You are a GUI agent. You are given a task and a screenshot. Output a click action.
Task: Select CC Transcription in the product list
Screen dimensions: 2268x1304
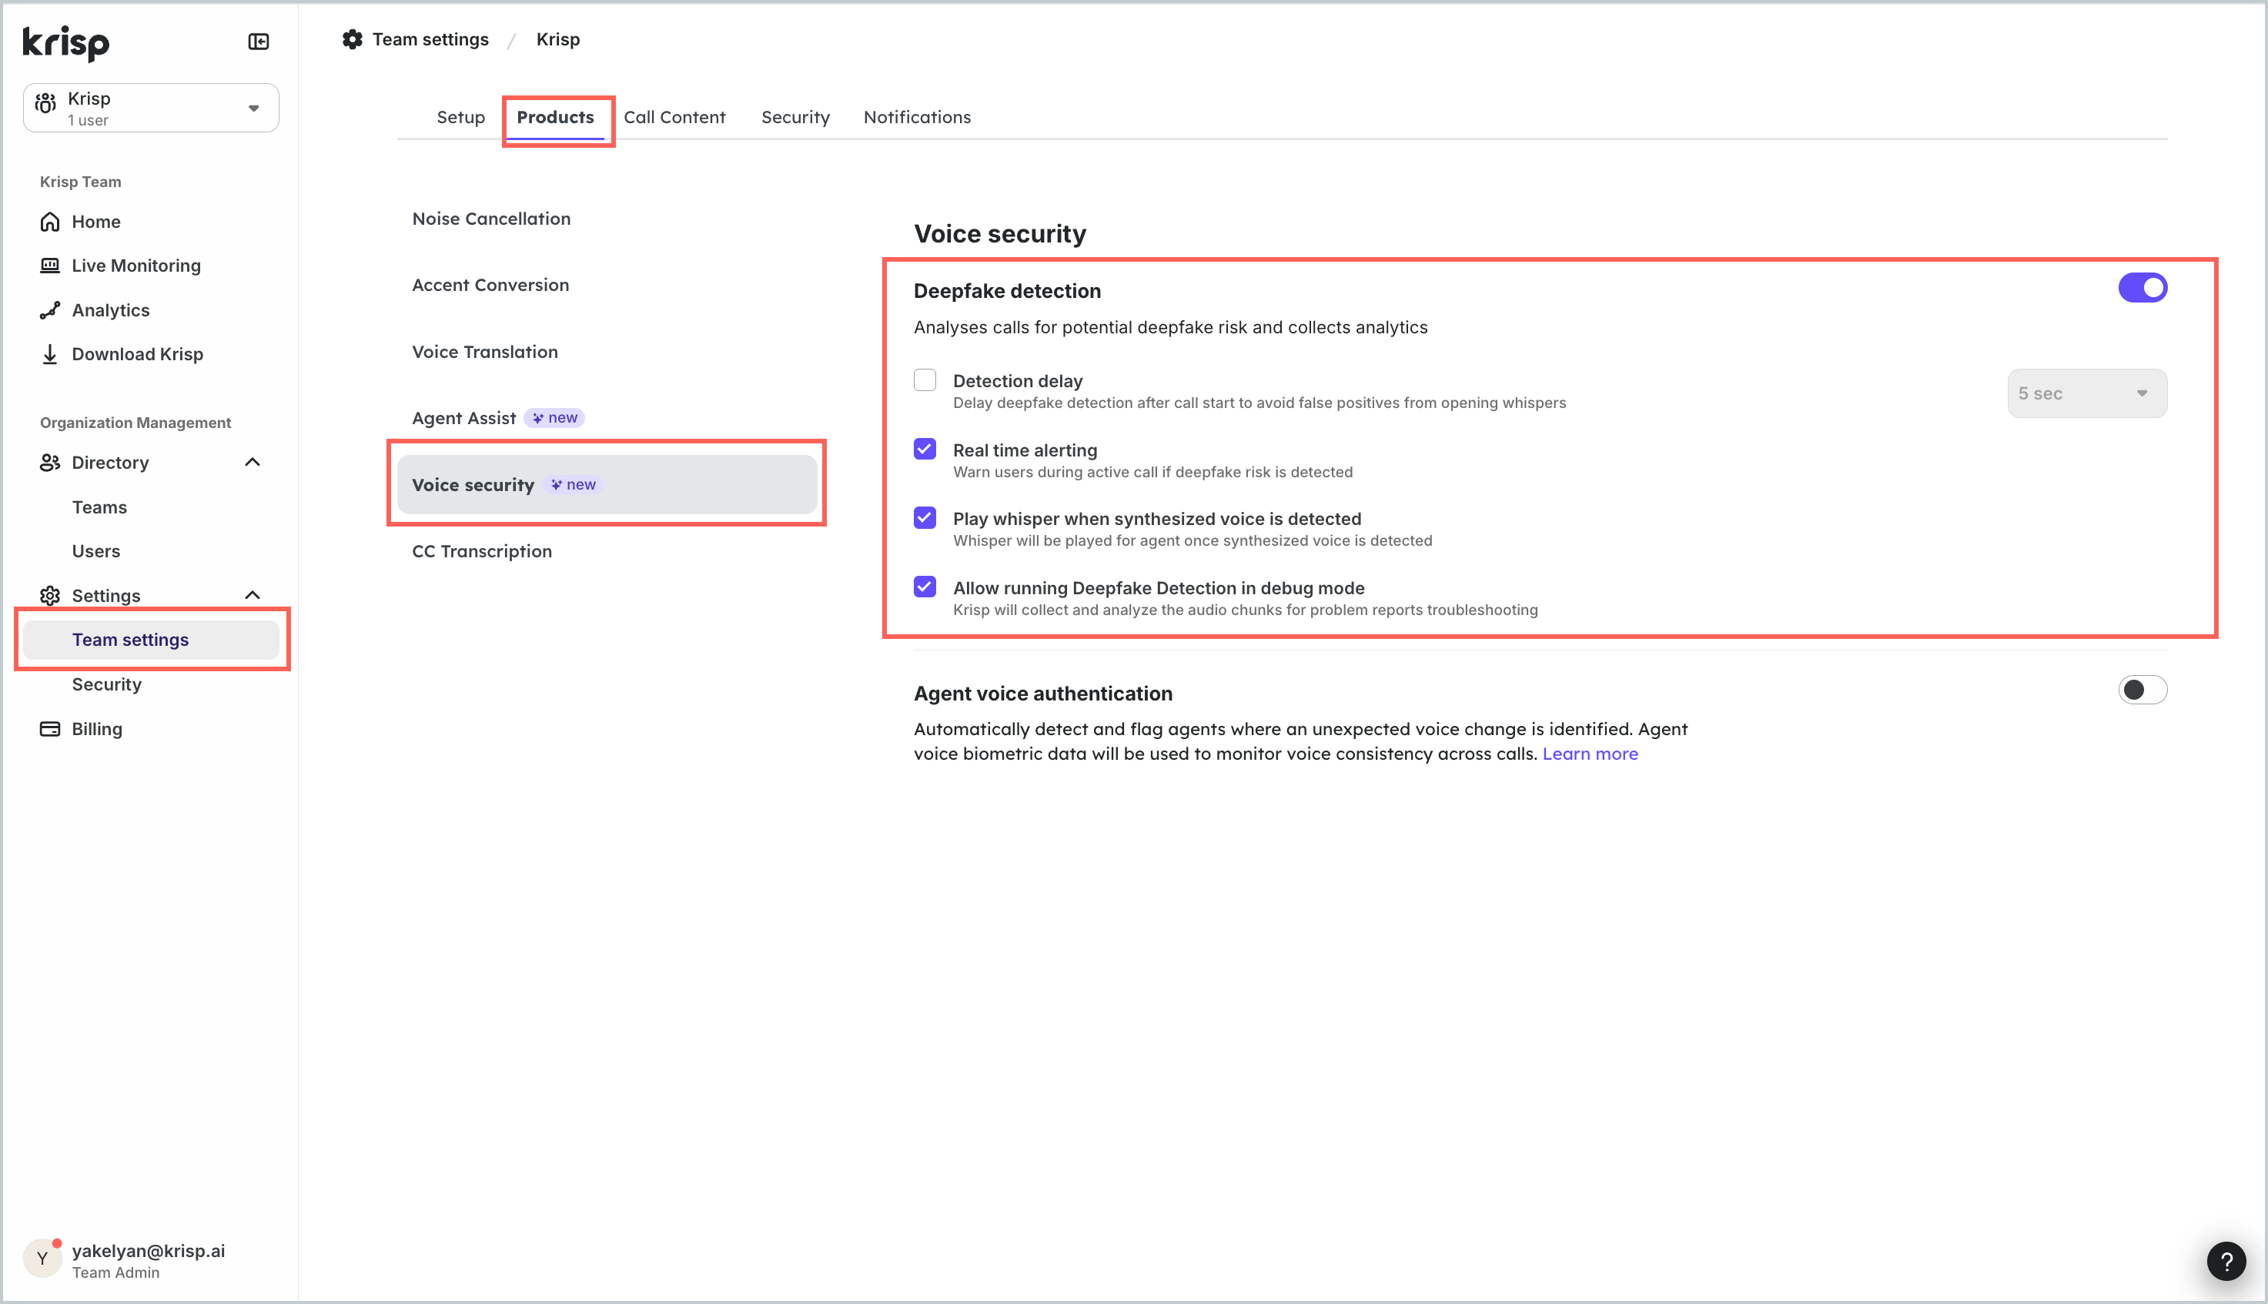482,552
